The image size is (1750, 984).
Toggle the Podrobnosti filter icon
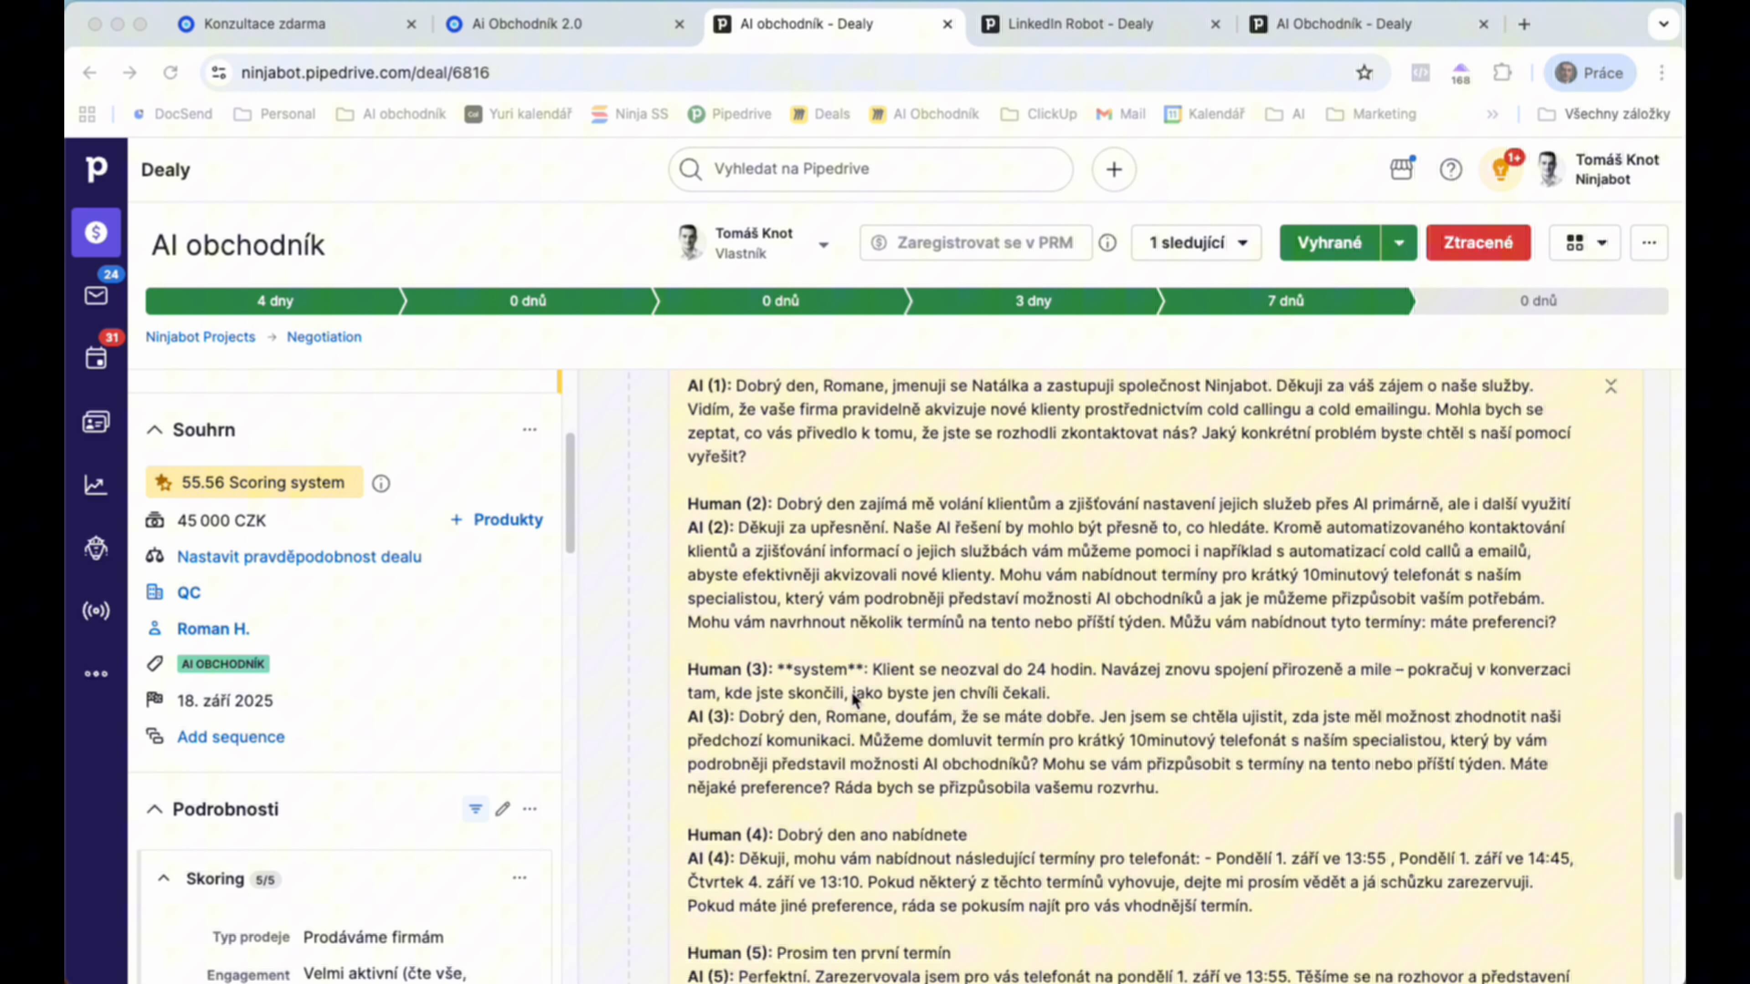click(475, 809)
